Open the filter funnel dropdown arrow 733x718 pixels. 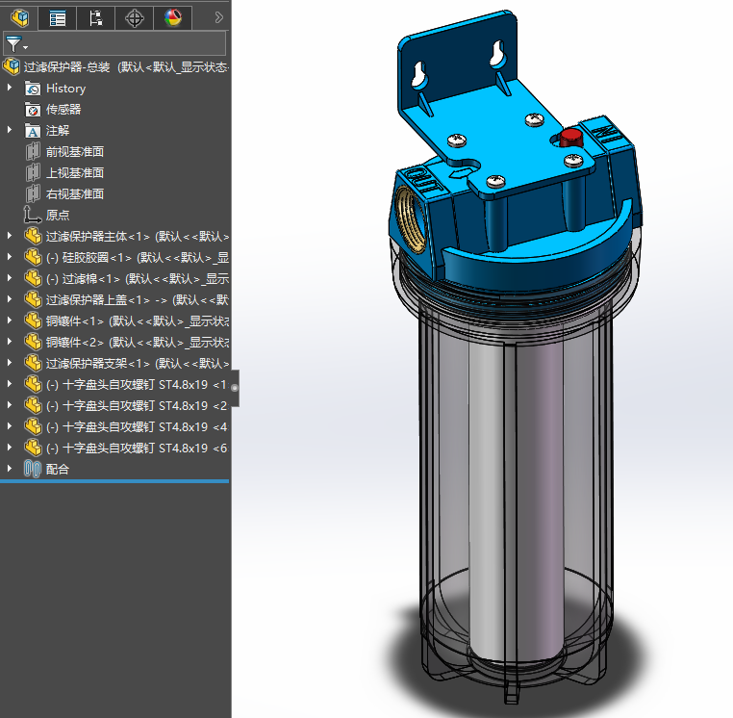[25, 47]
